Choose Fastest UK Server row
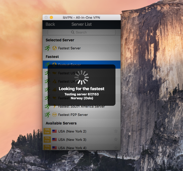The width and height of the screenshot is (183, 171). [x=81, y=81]
